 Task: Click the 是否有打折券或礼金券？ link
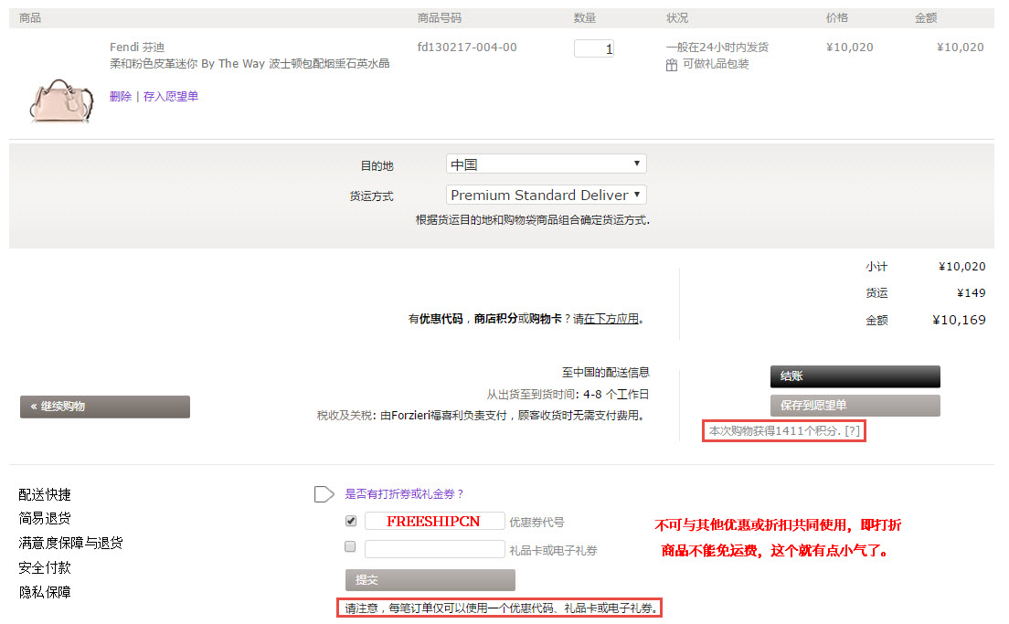404,494
